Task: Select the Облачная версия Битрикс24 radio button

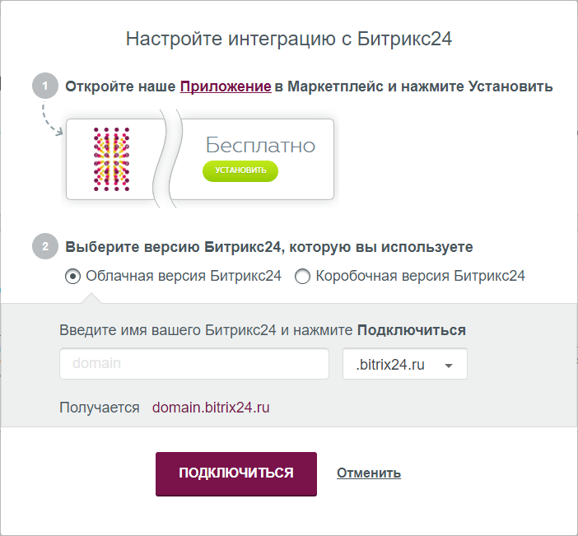Action: point(73,277)
